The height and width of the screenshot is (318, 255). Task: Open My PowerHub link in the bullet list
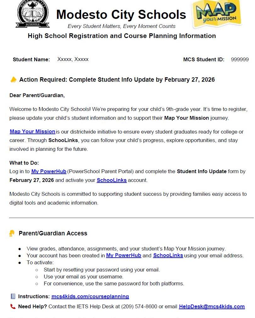click(x=123, y=255)
